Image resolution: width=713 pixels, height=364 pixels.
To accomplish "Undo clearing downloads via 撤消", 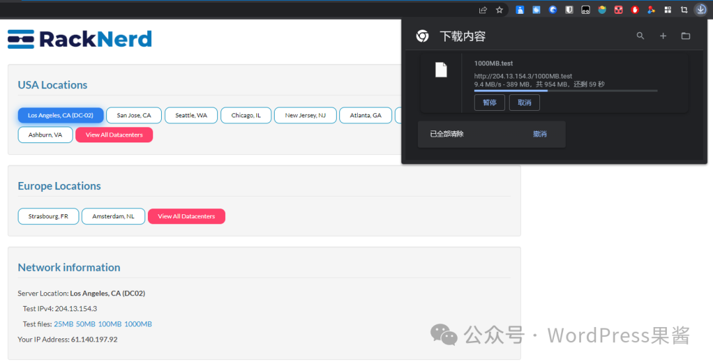I will [540, 134].
